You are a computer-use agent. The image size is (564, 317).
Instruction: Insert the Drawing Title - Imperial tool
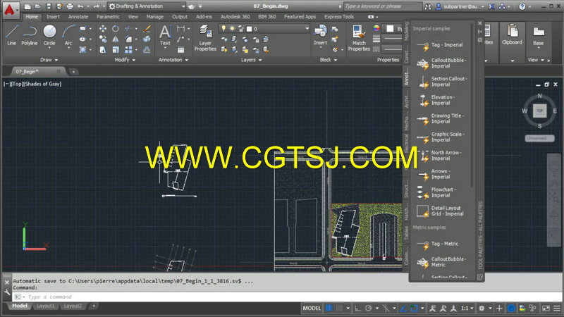442,118
